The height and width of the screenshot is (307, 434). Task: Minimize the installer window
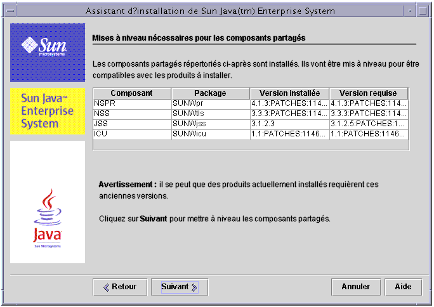410,11
